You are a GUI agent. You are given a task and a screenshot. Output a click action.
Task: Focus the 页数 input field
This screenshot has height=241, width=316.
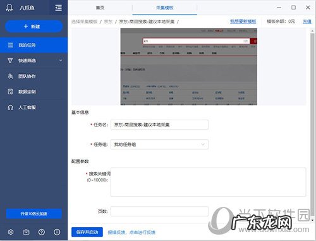coord(159,211)
